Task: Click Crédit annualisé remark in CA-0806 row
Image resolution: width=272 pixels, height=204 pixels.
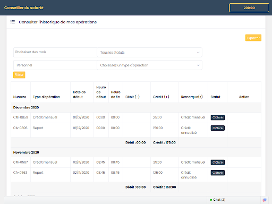Action: click(189, 130)
